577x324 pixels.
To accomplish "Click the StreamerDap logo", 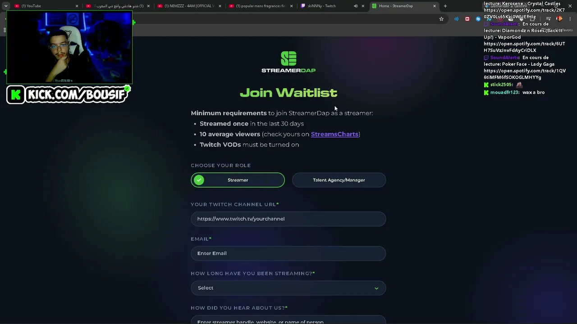I will tap(288, 62).
